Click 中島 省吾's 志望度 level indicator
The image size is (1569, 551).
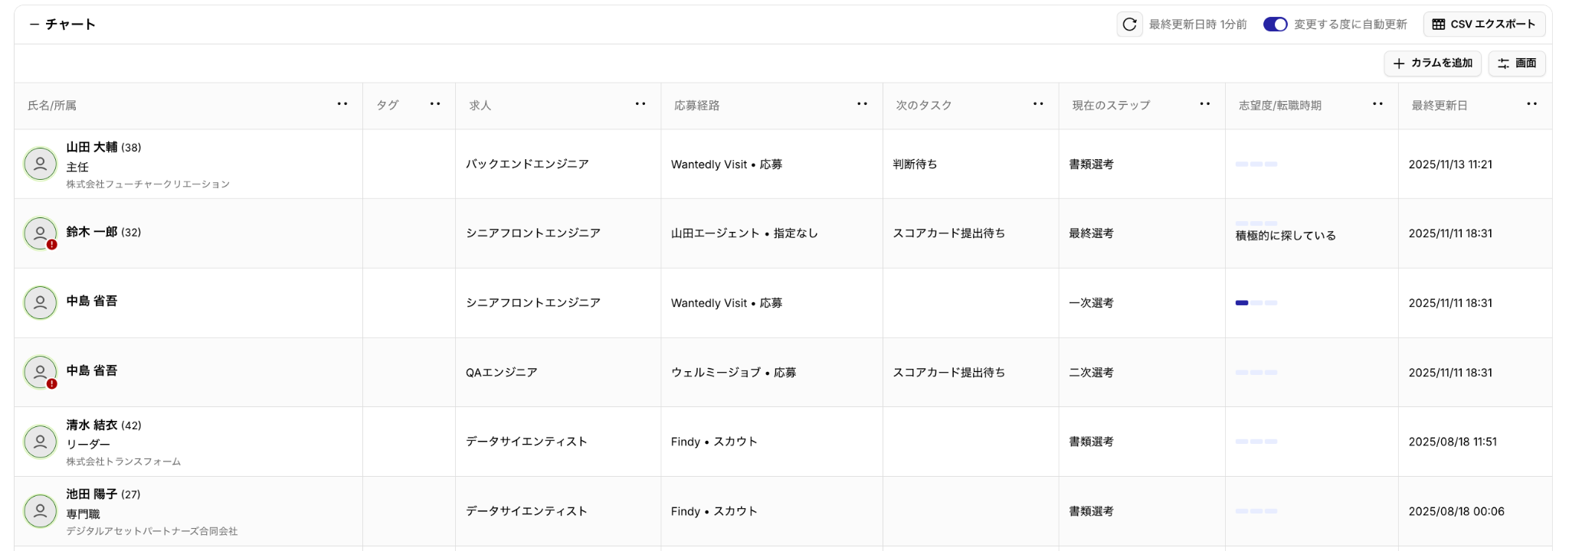[1256, 303]
